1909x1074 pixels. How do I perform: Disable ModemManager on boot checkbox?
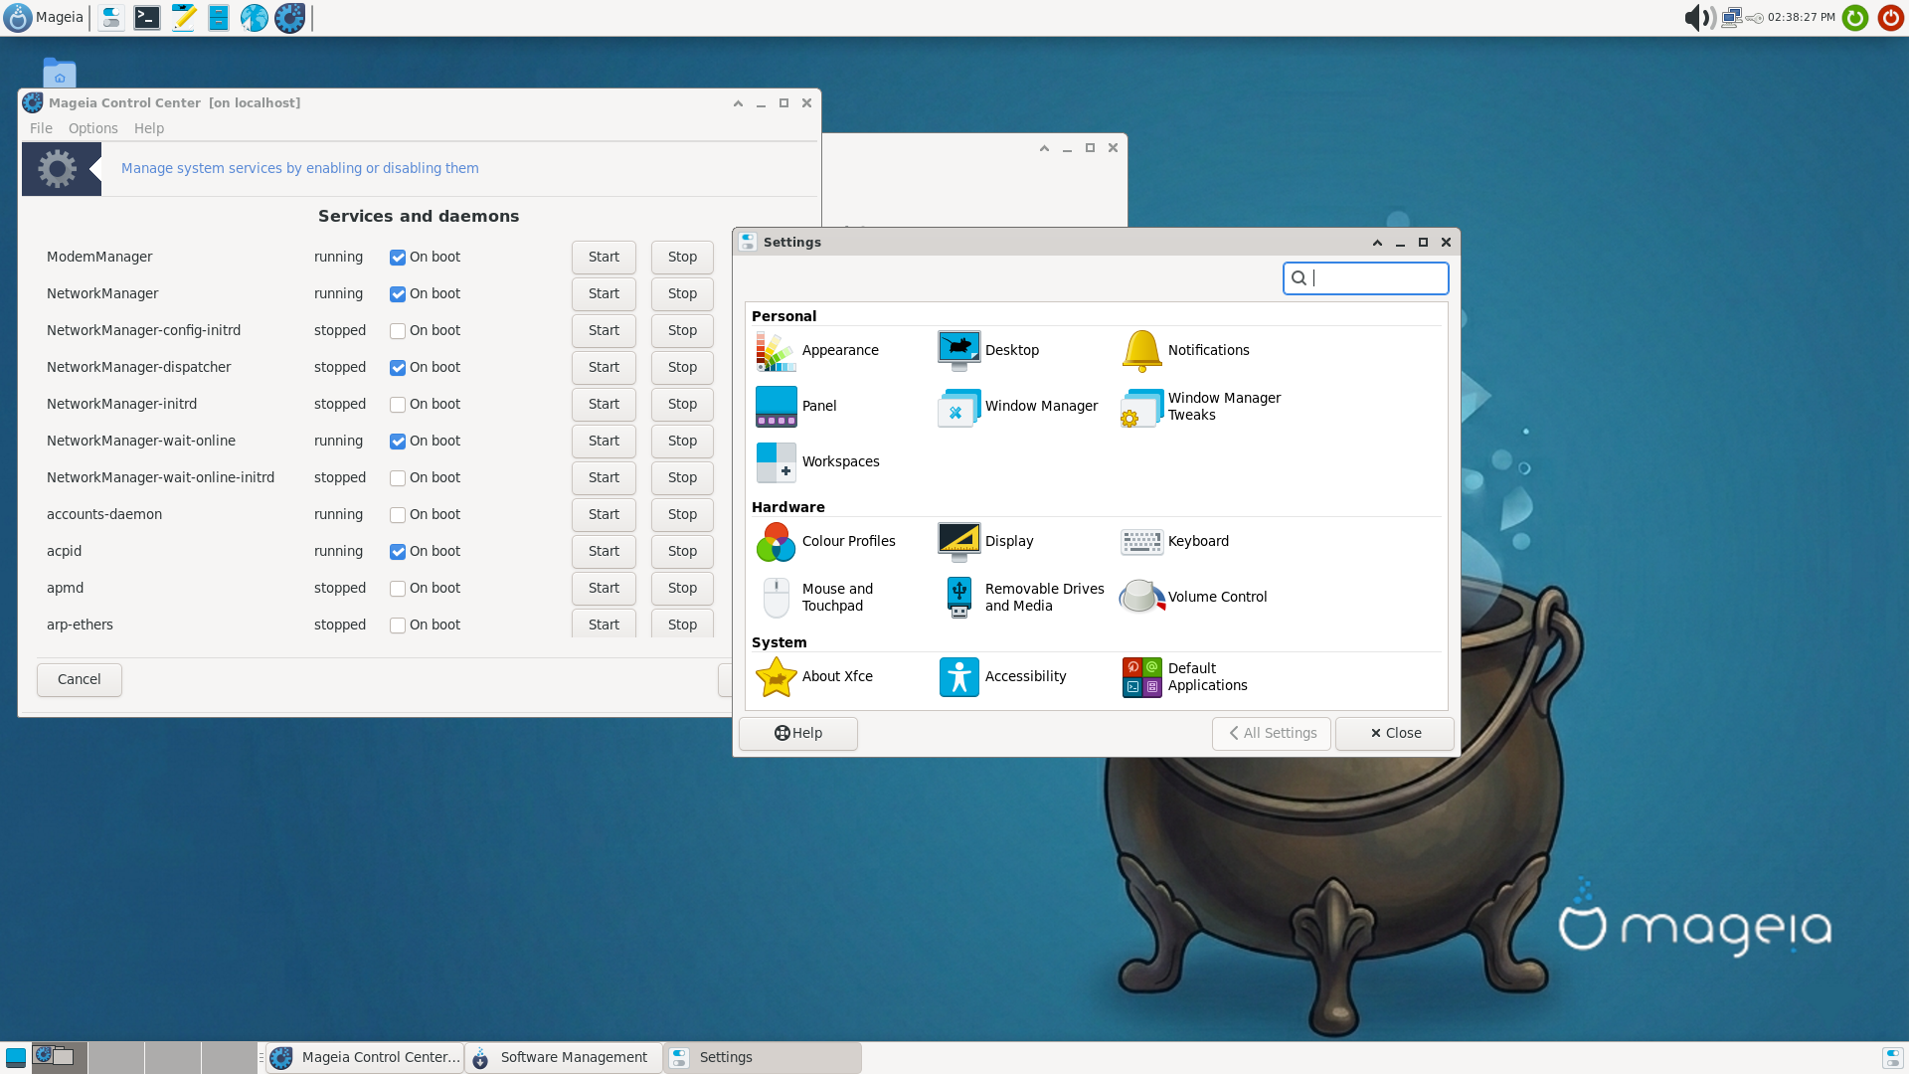tap(398, 258)
